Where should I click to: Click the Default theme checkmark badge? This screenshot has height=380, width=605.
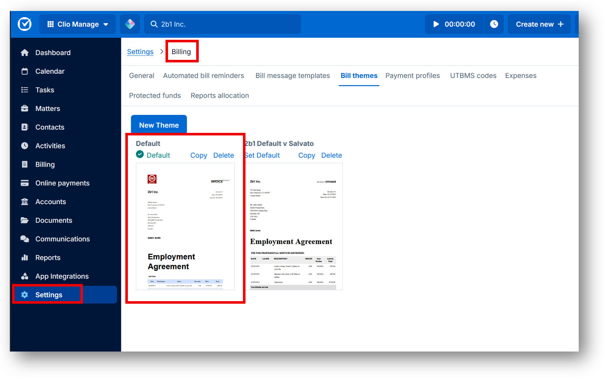(x=140, y=154)
